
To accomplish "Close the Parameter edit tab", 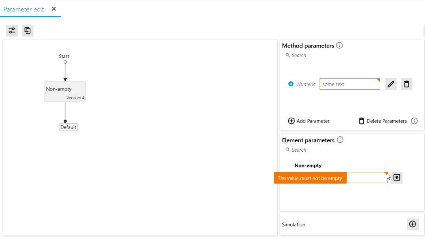I will [54, 9].
